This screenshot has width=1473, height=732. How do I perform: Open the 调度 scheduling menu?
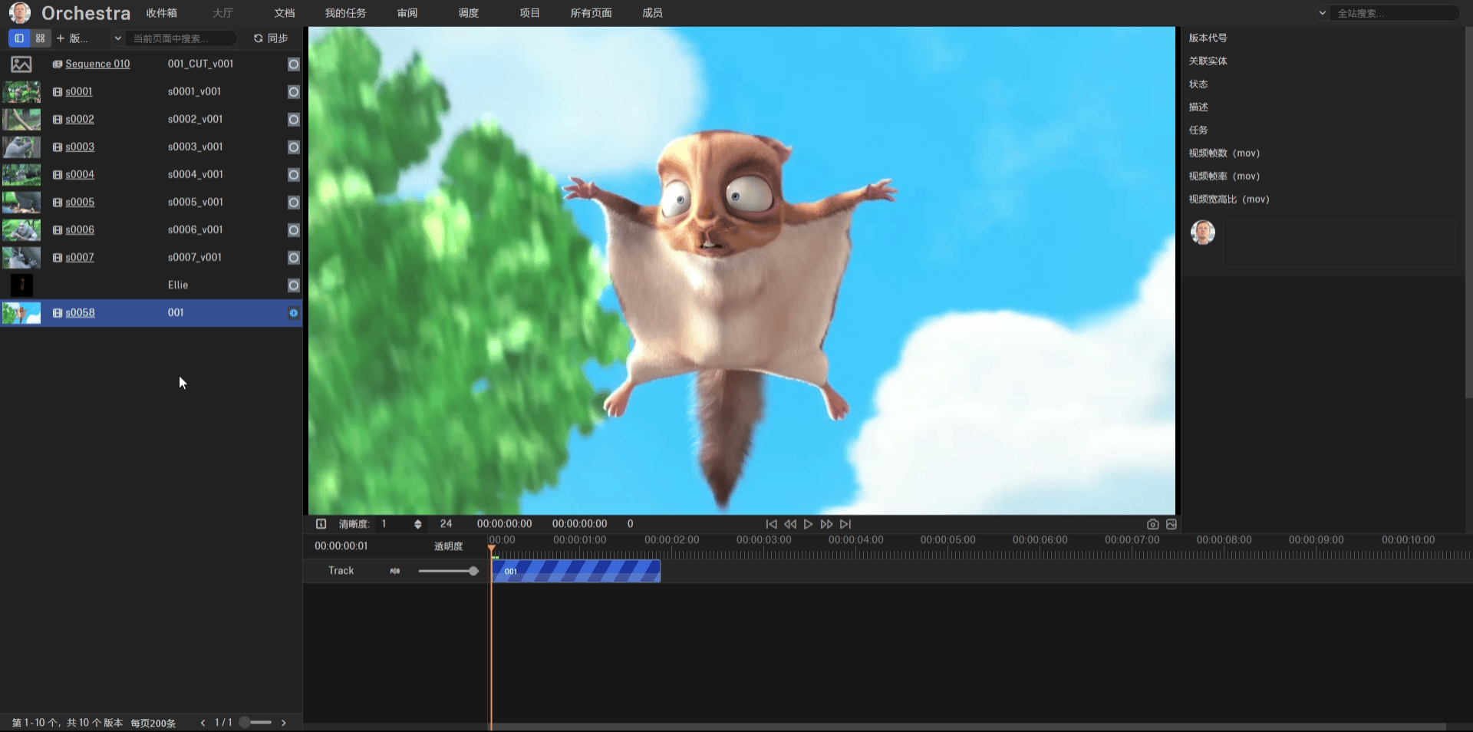(469, 13)
